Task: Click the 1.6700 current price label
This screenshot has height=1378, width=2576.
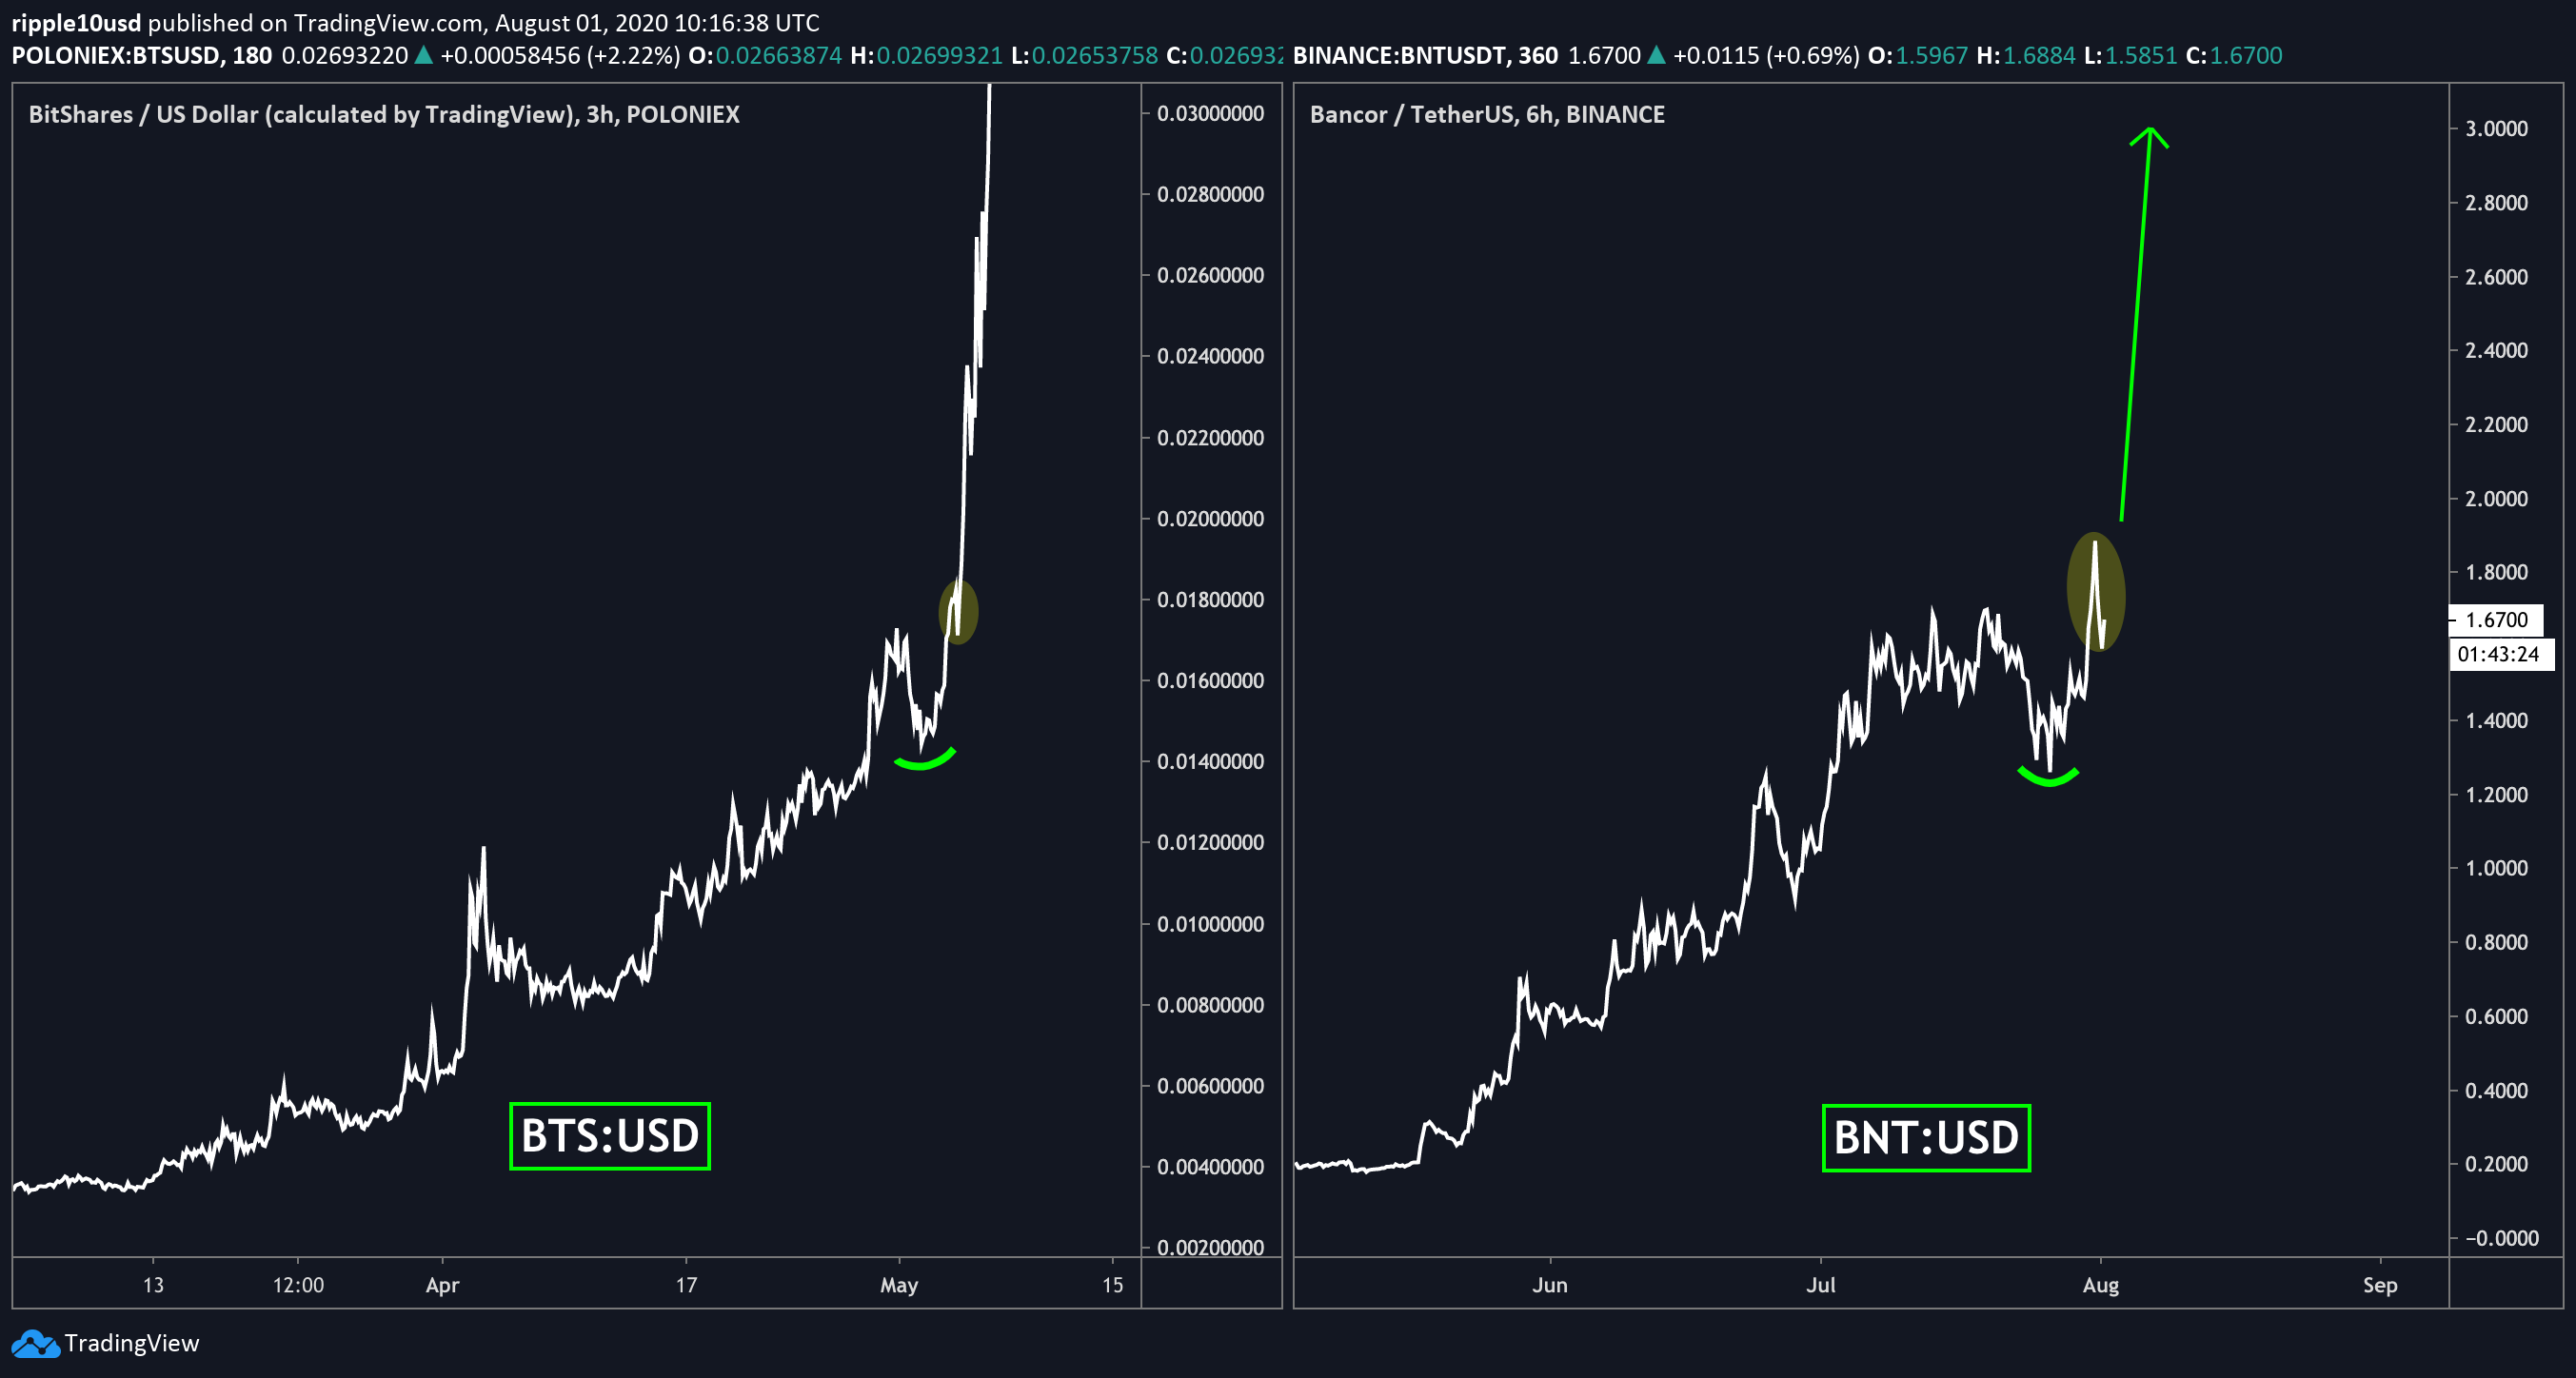Action: pos(2496,620)
